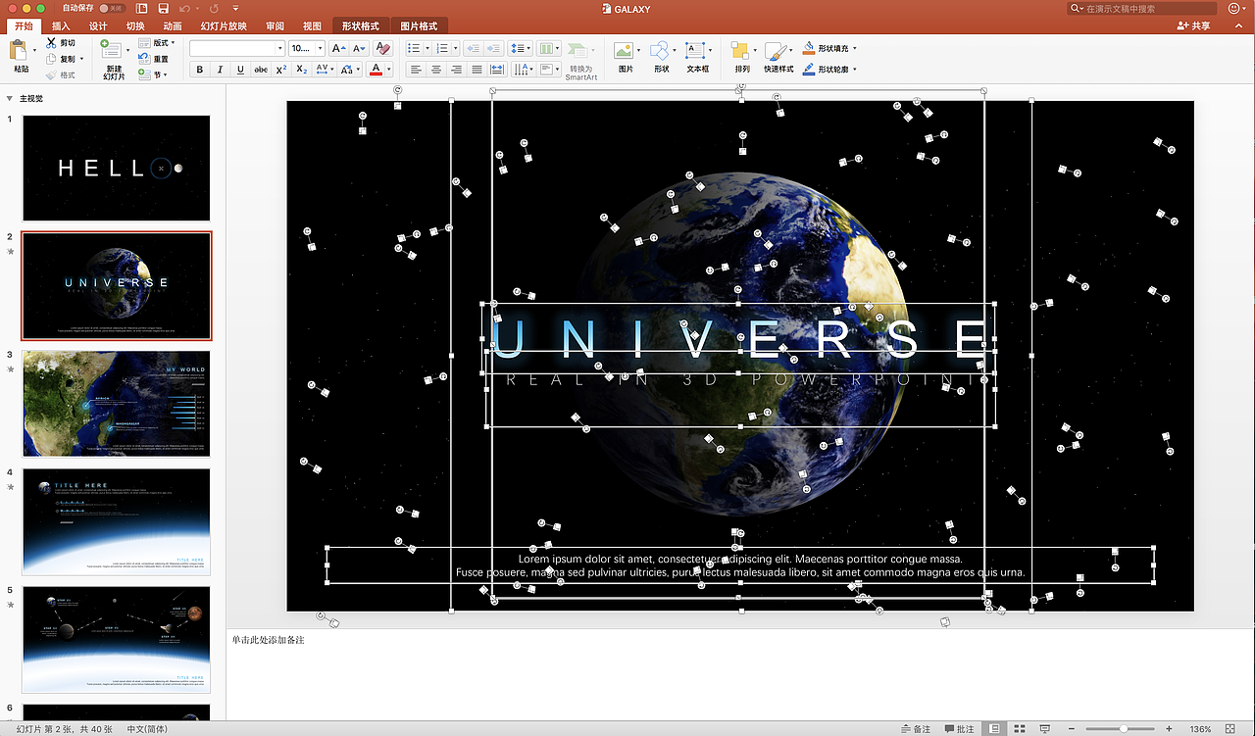This screenshot has width=1255, height=736.
Task: Open the Section (节) dropdown
Action: coord(152,74)
